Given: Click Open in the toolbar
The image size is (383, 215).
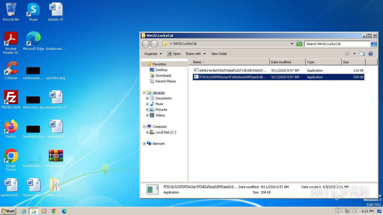Looking at the screenshot, I should pos(174,54).
